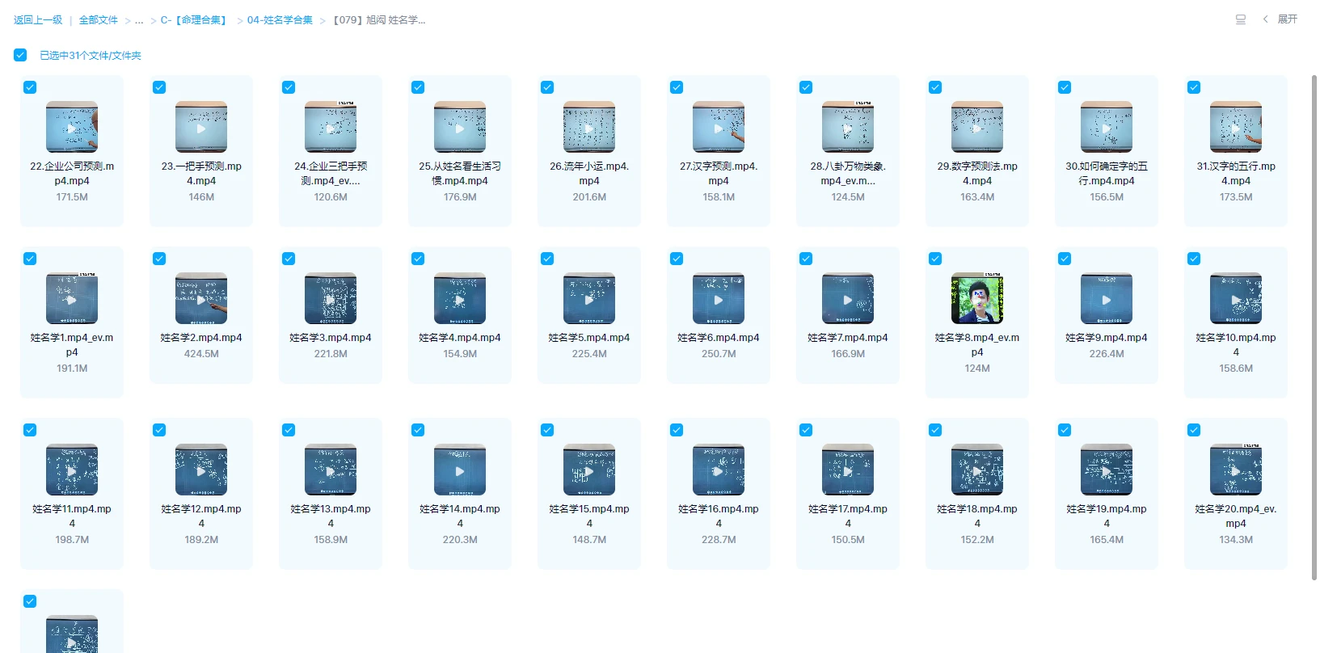Screen dimensions: 1320x653
Task: Uncheck the checkbox on the partially visible last file
Action: 30,601
